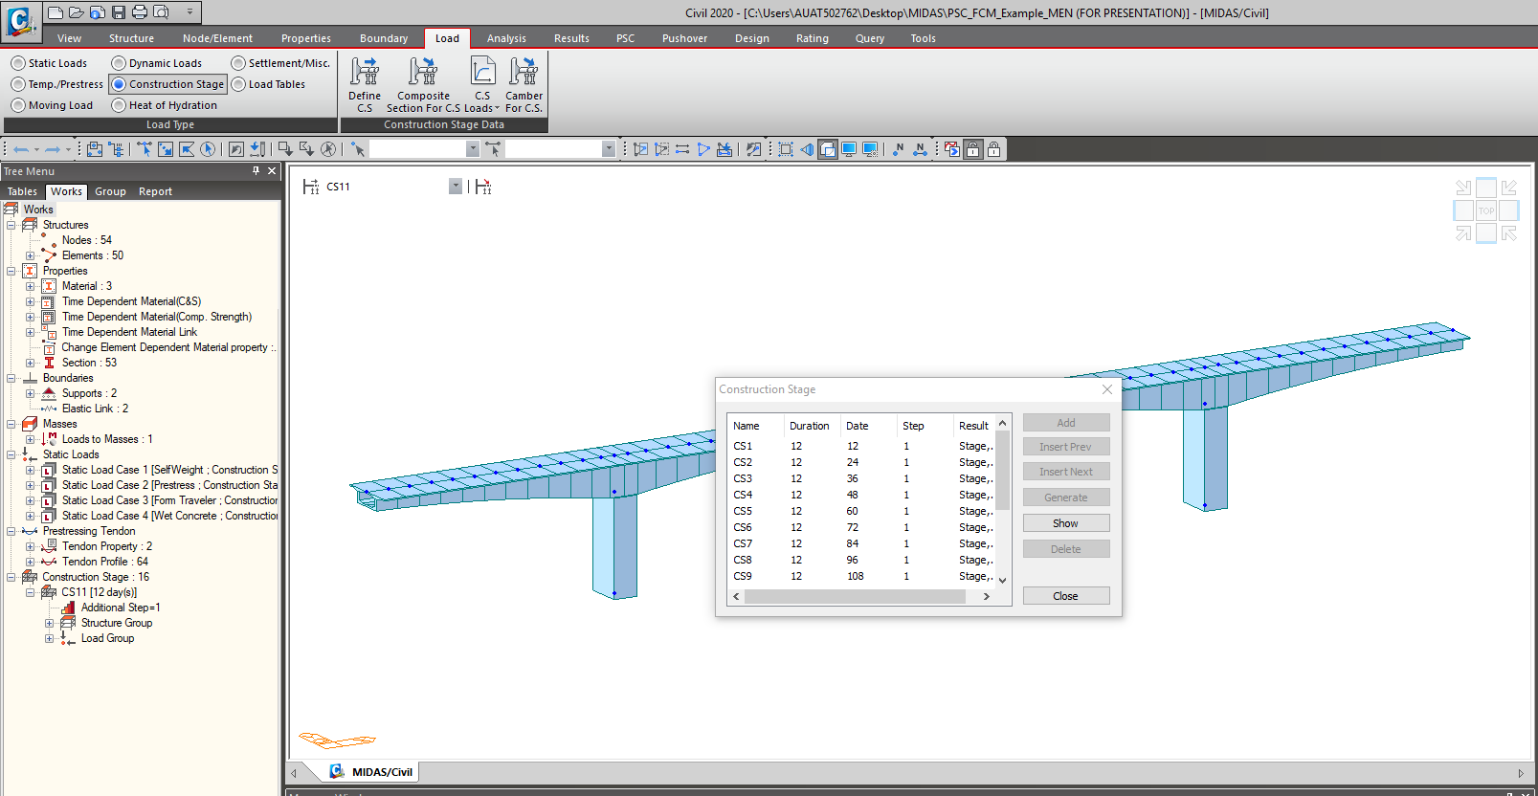Choose the Heat of Hydration load type
Image resolution: width=1538 pixels, height=796 pixels.
coord(119,105)
